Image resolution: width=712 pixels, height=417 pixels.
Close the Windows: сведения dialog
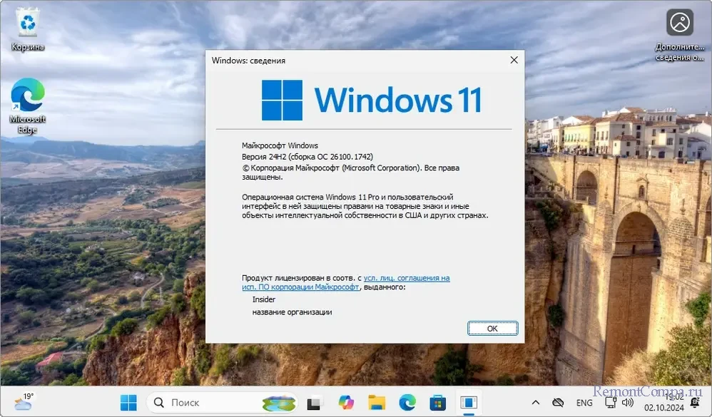point(513,61)
